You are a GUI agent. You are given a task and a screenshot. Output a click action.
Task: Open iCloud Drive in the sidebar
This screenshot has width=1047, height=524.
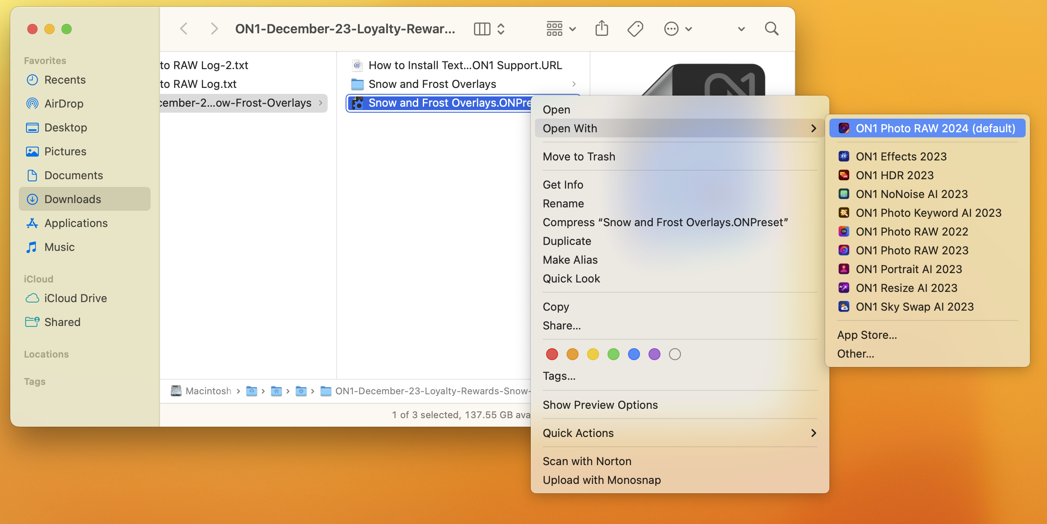84,298
